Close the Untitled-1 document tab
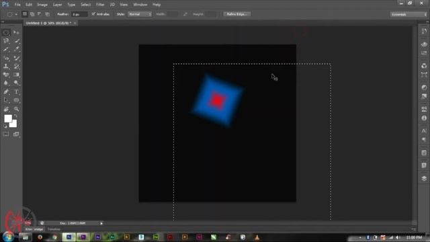430x242 pixels. tap(75, 23)
